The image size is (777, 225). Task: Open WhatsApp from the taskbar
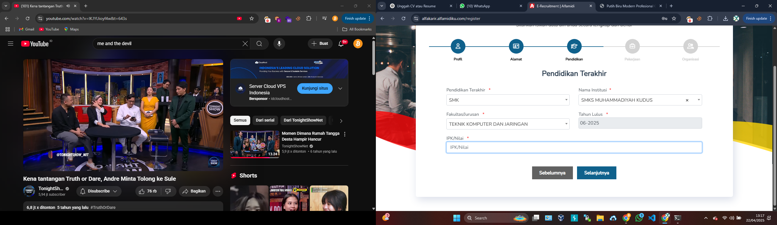click(639, 218)
